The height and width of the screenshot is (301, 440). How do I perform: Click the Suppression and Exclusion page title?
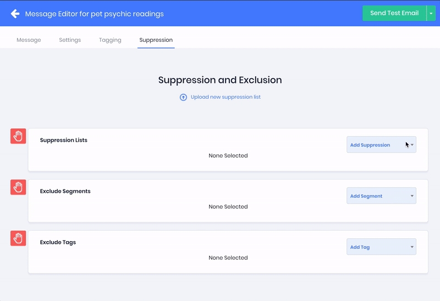coord(220,80)
